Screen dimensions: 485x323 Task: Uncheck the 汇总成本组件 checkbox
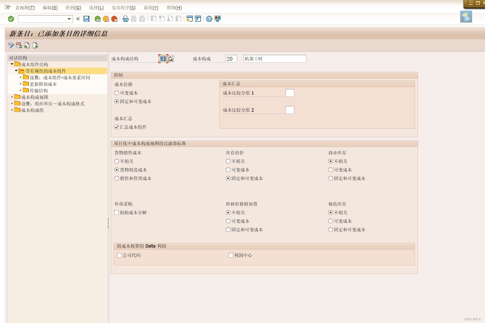click(117, 127)
